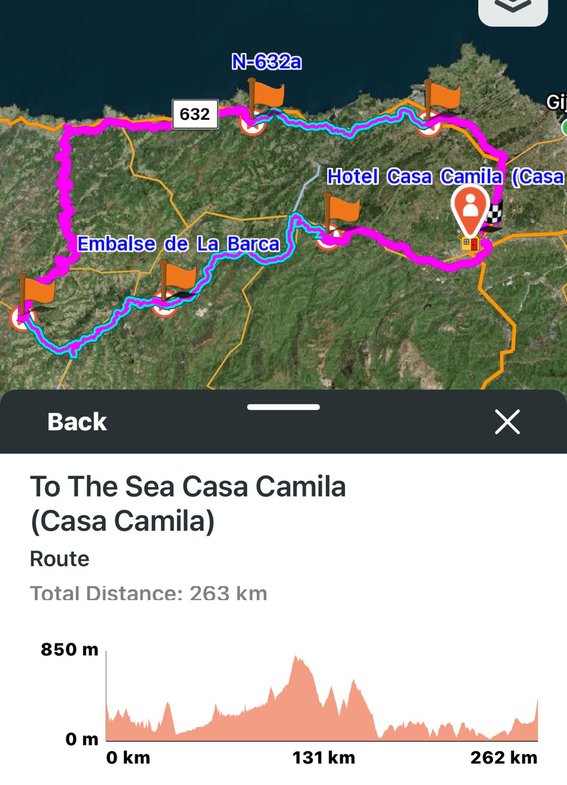Tap the small house icon on map
567x785 pixels.
click(x=470, y=242)
